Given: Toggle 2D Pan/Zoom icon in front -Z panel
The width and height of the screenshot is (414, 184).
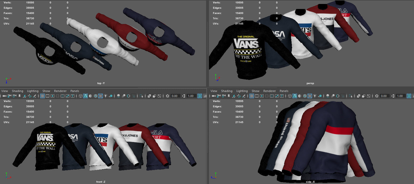Looking at the screenshot, I should [30, 96].
